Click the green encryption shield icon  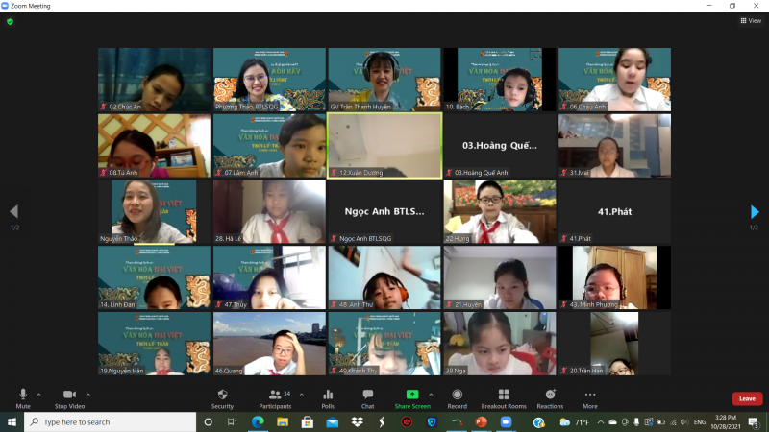tap(10, 21)
